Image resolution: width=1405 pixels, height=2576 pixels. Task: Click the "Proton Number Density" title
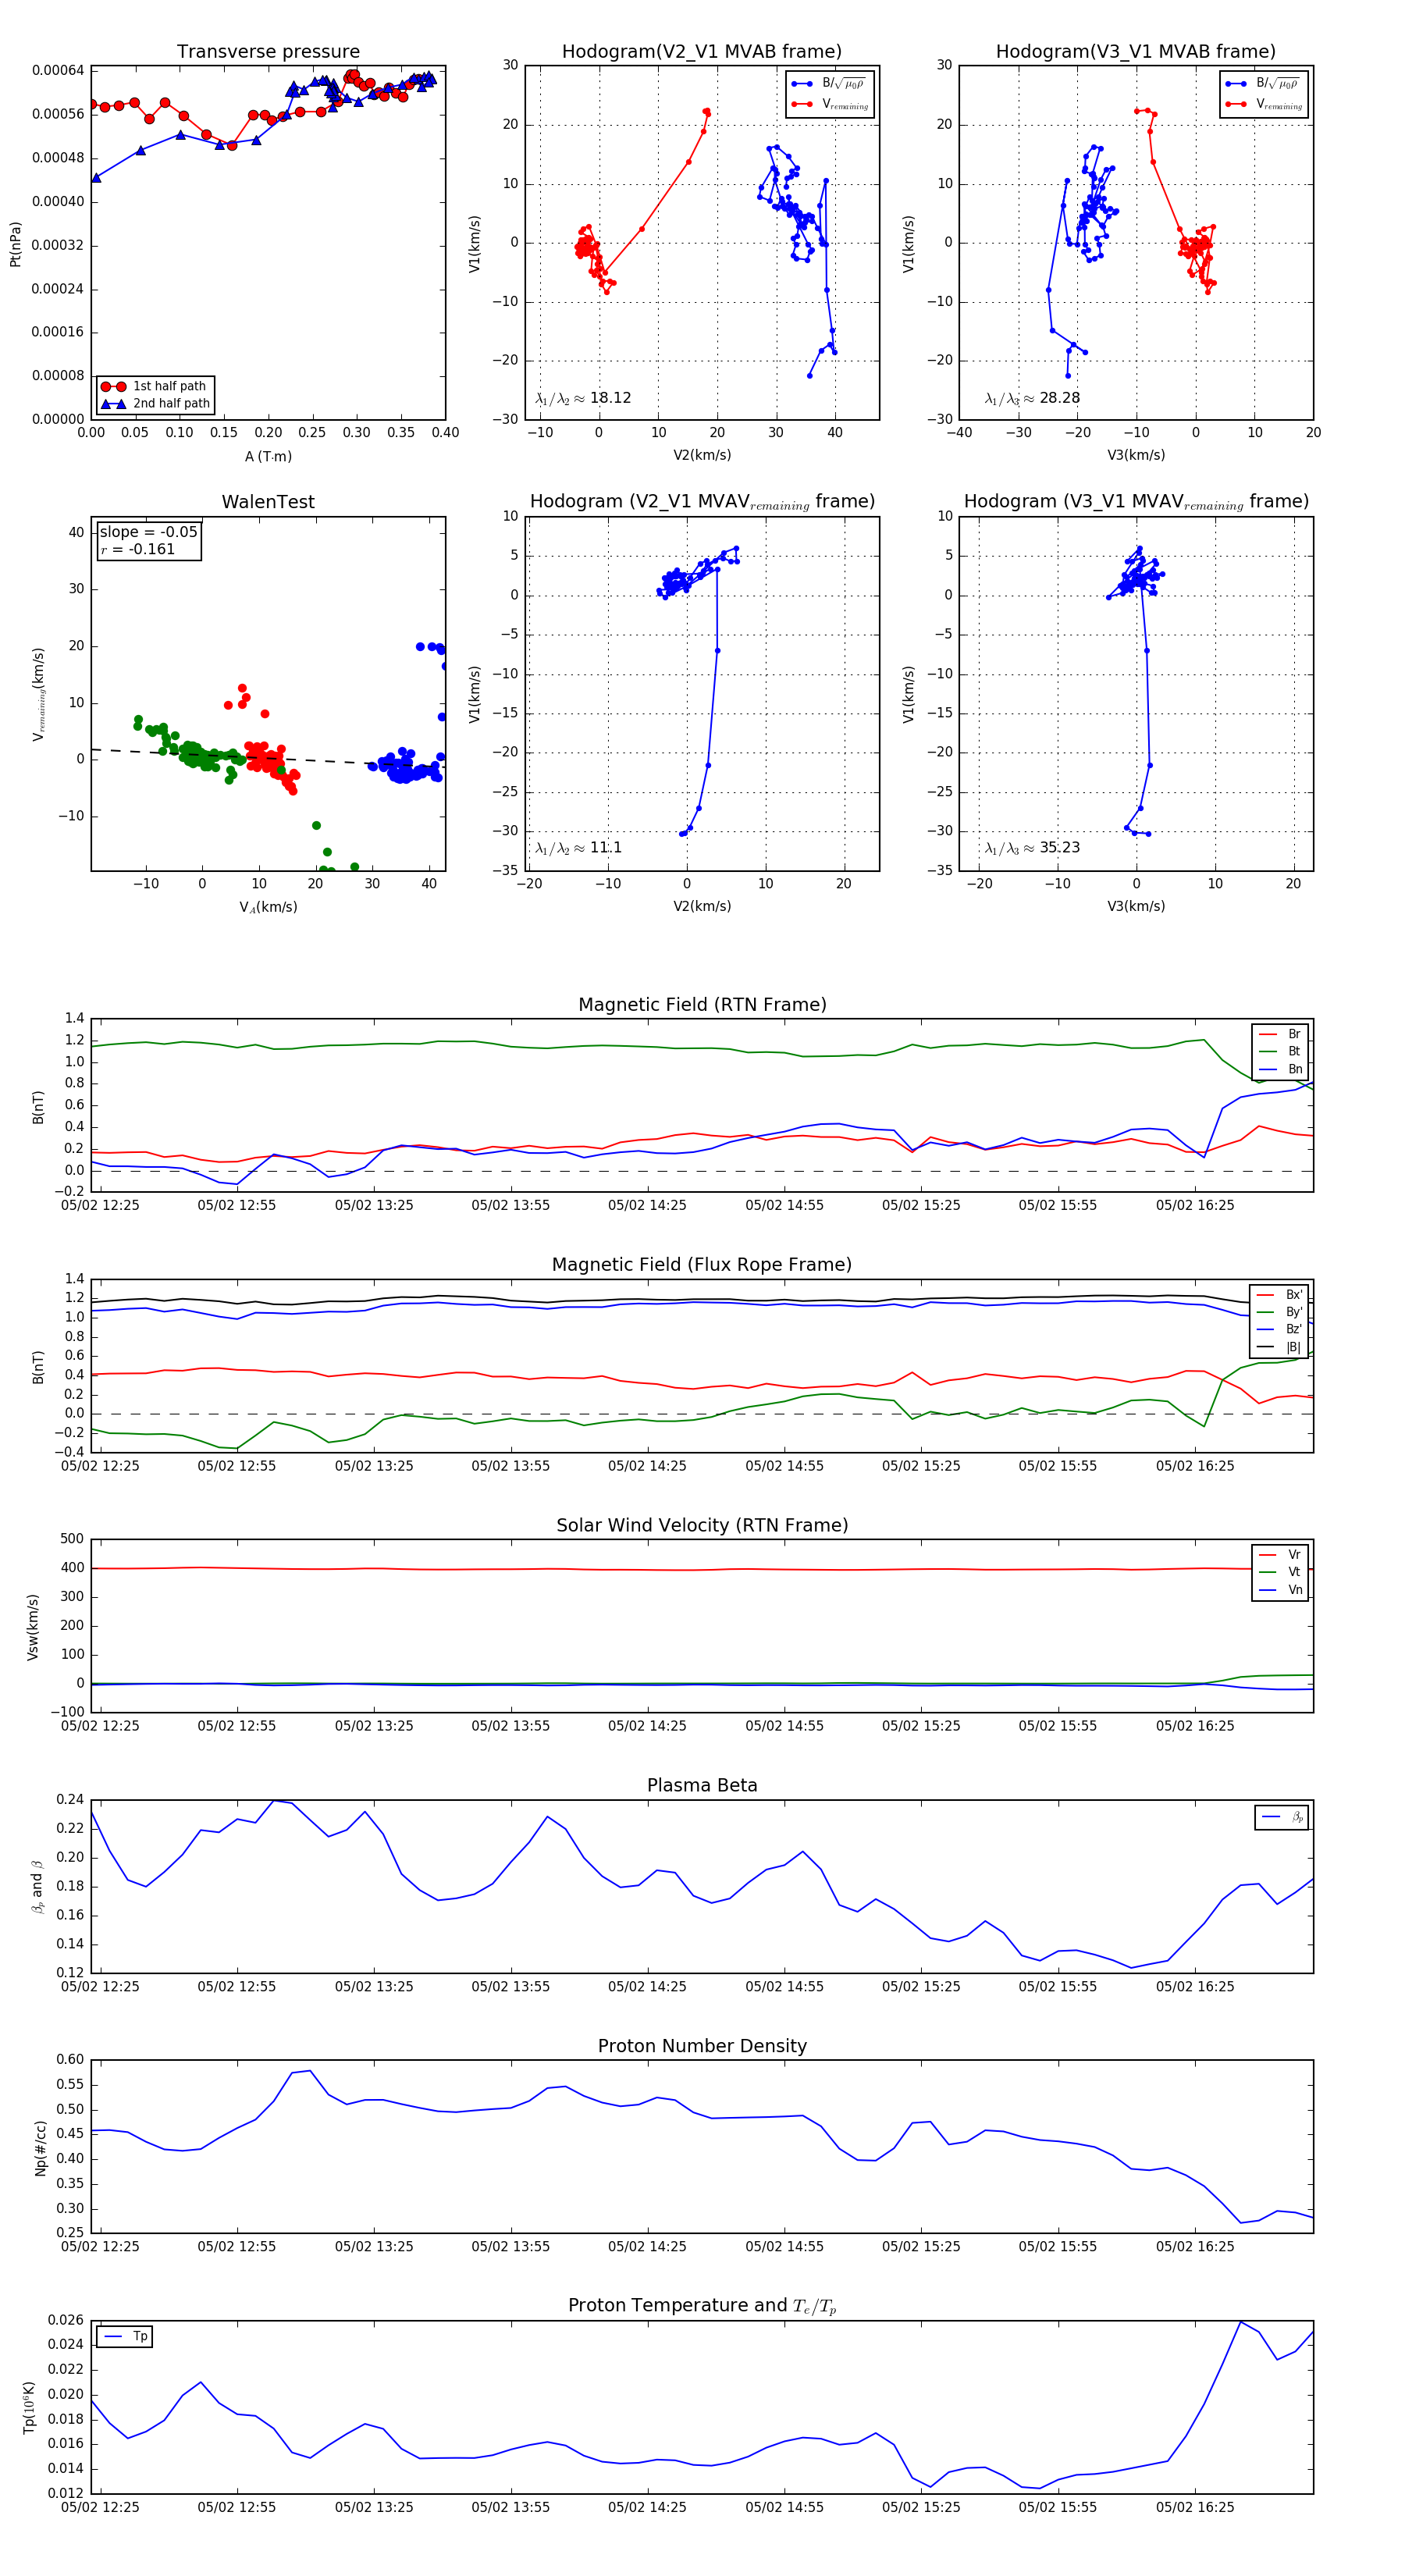pyautogui.click(x=702, y=2046)
